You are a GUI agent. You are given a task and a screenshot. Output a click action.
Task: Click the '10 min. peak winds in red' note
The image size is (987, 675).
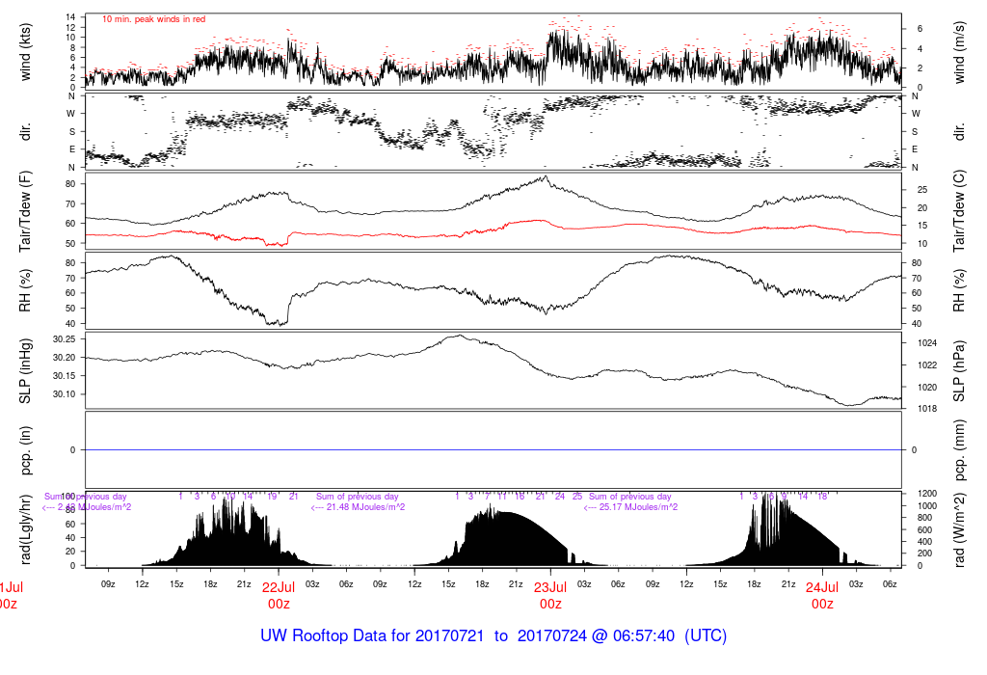click(x=153, y=19)
